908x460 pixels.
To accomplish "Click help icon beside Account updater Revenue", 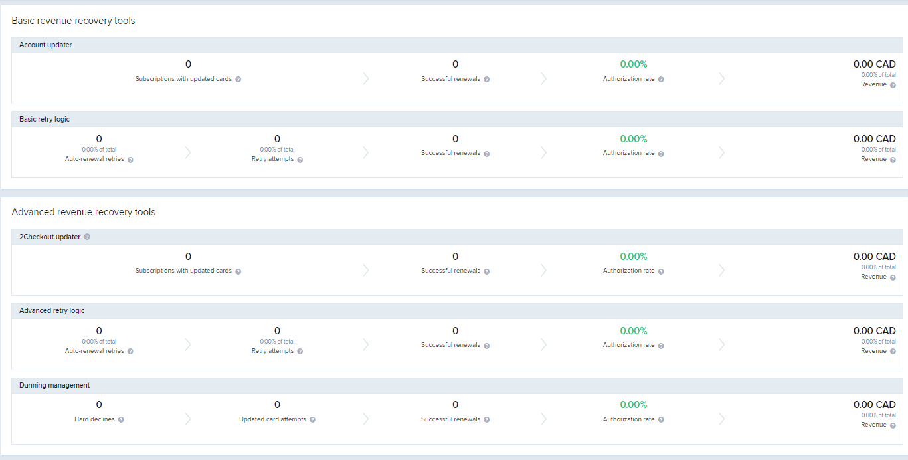I will pyautogui.click(x=893, y=85).
